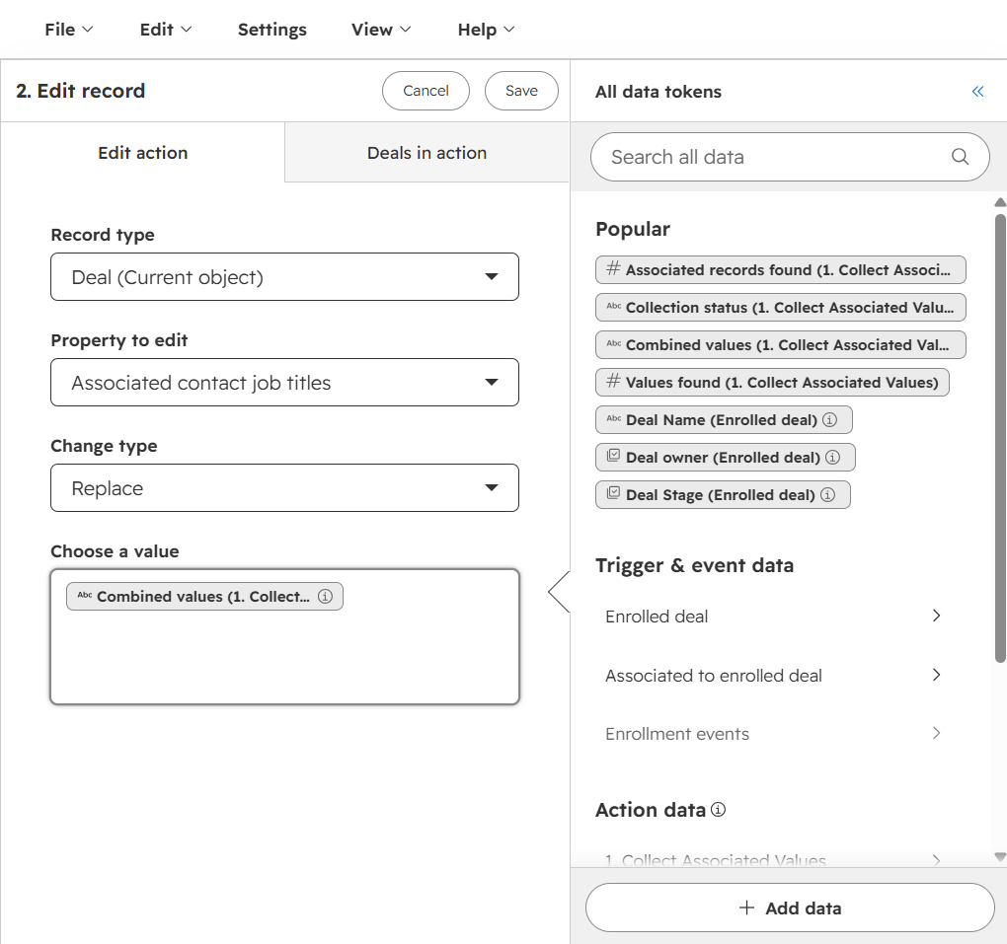Click the Search all data field
Screen dimensions: 1007x944
790,157
